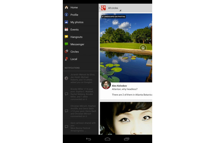Image resolution: width=215 pixels, height=143 pixels.
Task: Open the dave carlsson shared with you notification
Action: click(x=81, y=127)
